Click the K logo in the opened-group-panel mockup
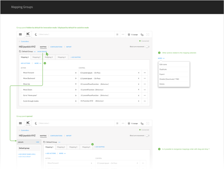 click(28, 123)
